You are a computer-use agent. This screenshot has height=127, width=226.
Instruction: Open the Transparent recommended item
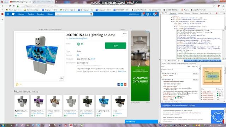[x=71, y=106]
